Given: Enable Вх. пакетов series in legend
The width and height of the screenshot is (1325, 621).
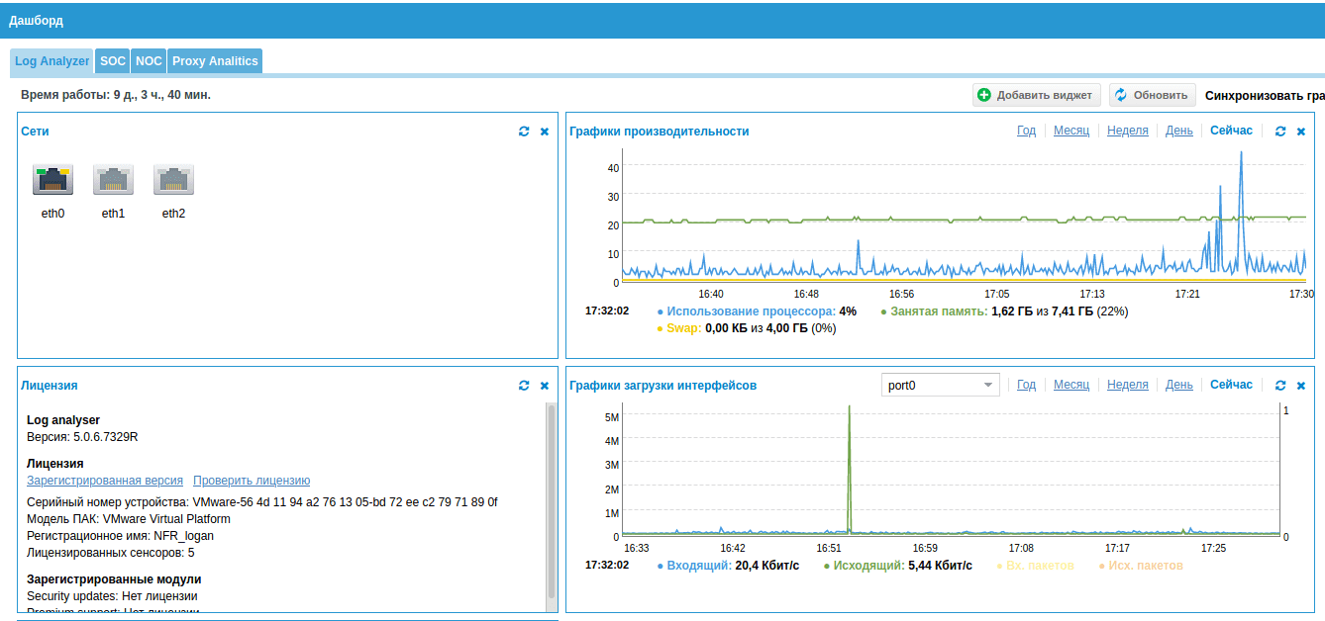Looking at the screenshot, I should 1035,566.
